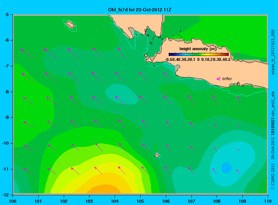The height and width of the screenshot is (205, 278).
Task: Select the Christmas Island outline south of Java
Action: (157, 155)
